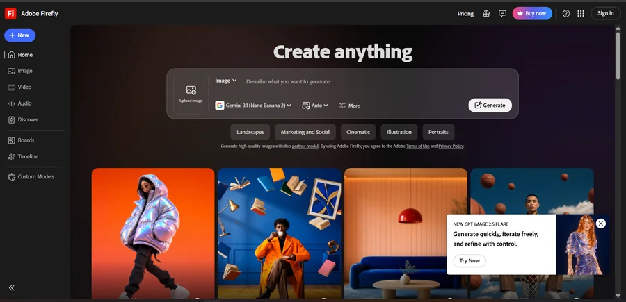Click the Image sidebar icon
Screen dimensions: 626x302
click(12, 71)
